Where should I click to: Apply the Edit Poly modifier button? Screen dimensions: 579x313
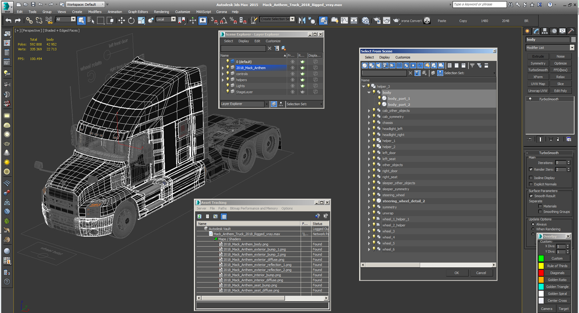pyautogui.click(x=560, y=91)
